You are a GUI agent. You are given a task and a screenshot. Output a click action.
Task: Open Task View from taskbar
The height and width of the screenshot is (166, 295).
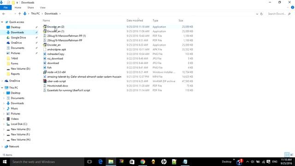point(89,162)
